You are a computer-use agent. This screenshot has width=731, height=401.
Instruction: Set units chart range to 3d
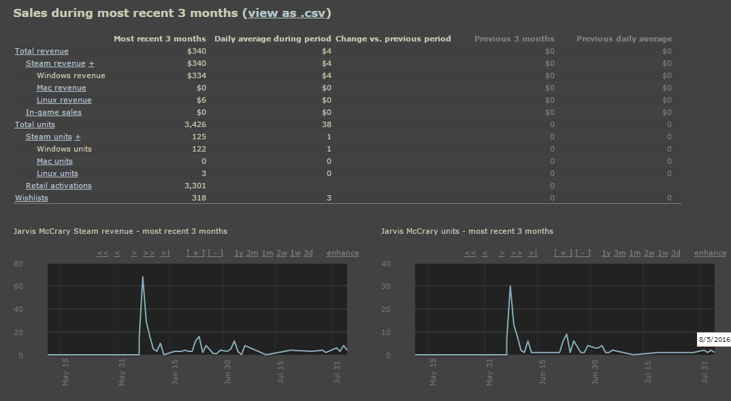pos(675,253)
